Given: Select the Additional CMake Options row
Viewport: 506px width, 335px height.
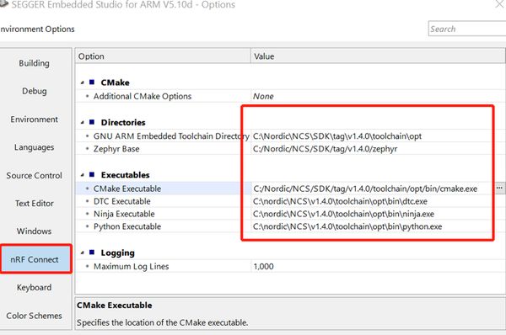Looking at the screenshot, I should [x=143, y=96].
